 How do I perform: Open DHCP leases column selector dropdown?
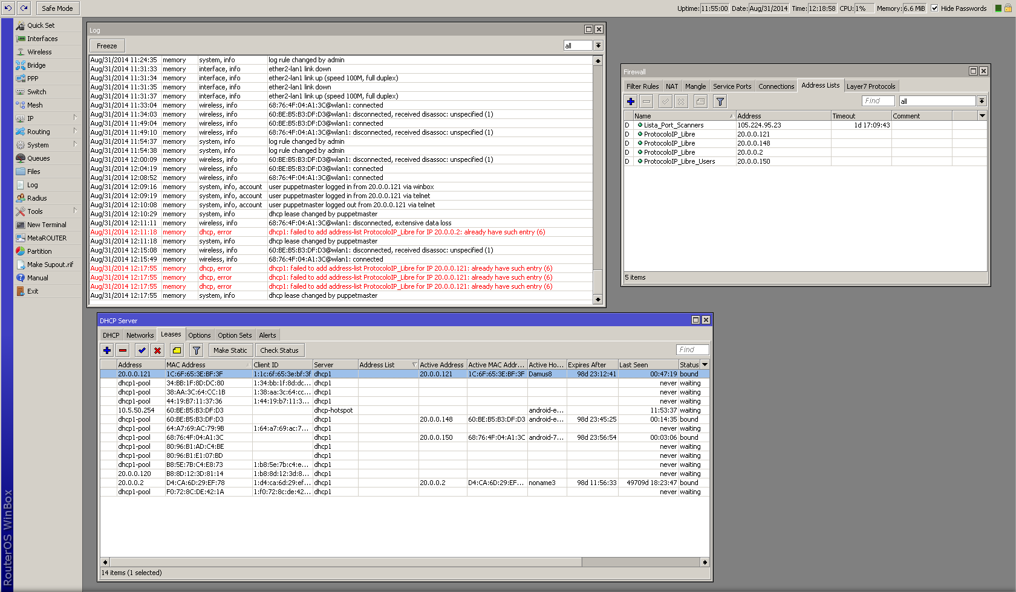coord(705,365)
